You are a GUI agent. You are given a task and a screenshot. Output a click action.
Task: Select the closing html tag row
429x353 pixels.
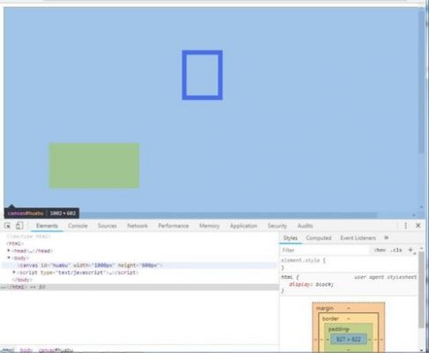click(139, 287)
